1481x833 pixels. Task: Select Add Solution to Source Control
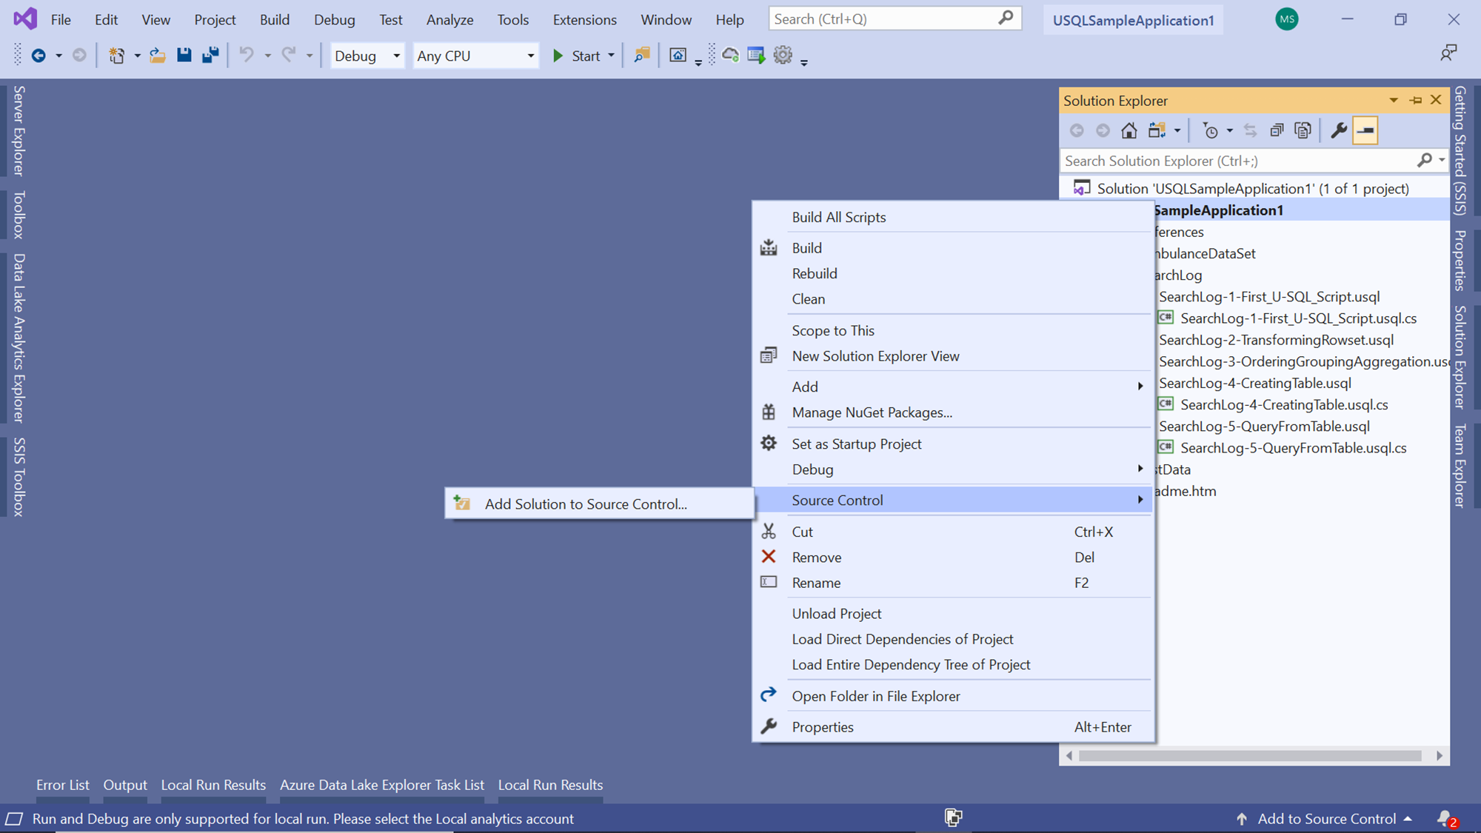click(x=585, y=504)
